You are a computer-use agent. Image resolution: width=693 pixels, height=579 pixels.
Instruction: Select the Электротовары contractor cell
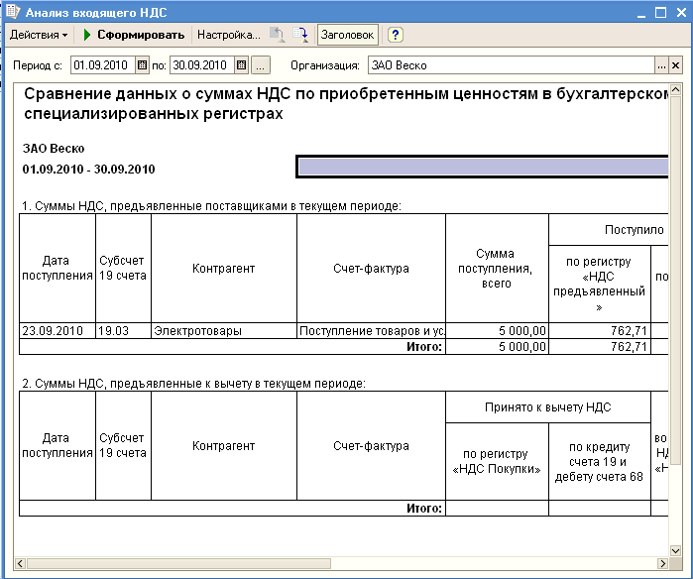pyautogui.click(x=224, y=330)
